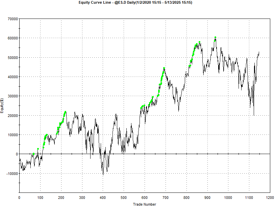Click the 800 trade number label
276x208 pixels.
click(186, 198)
